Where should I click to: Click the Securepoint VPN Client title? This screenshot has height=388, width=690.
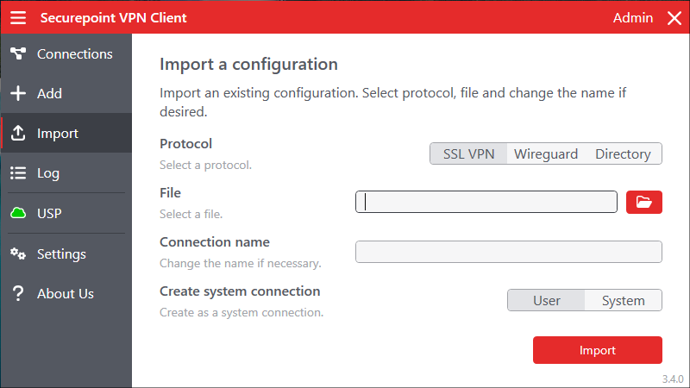pos(114,18)
